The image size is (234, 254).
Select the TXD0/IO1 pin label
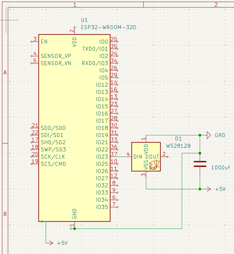coord(95,49)
